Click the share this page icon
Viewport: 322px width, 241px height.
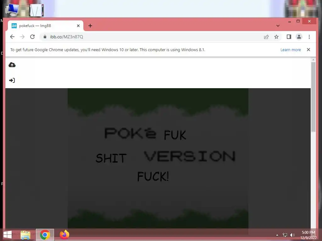click(266, 37)
